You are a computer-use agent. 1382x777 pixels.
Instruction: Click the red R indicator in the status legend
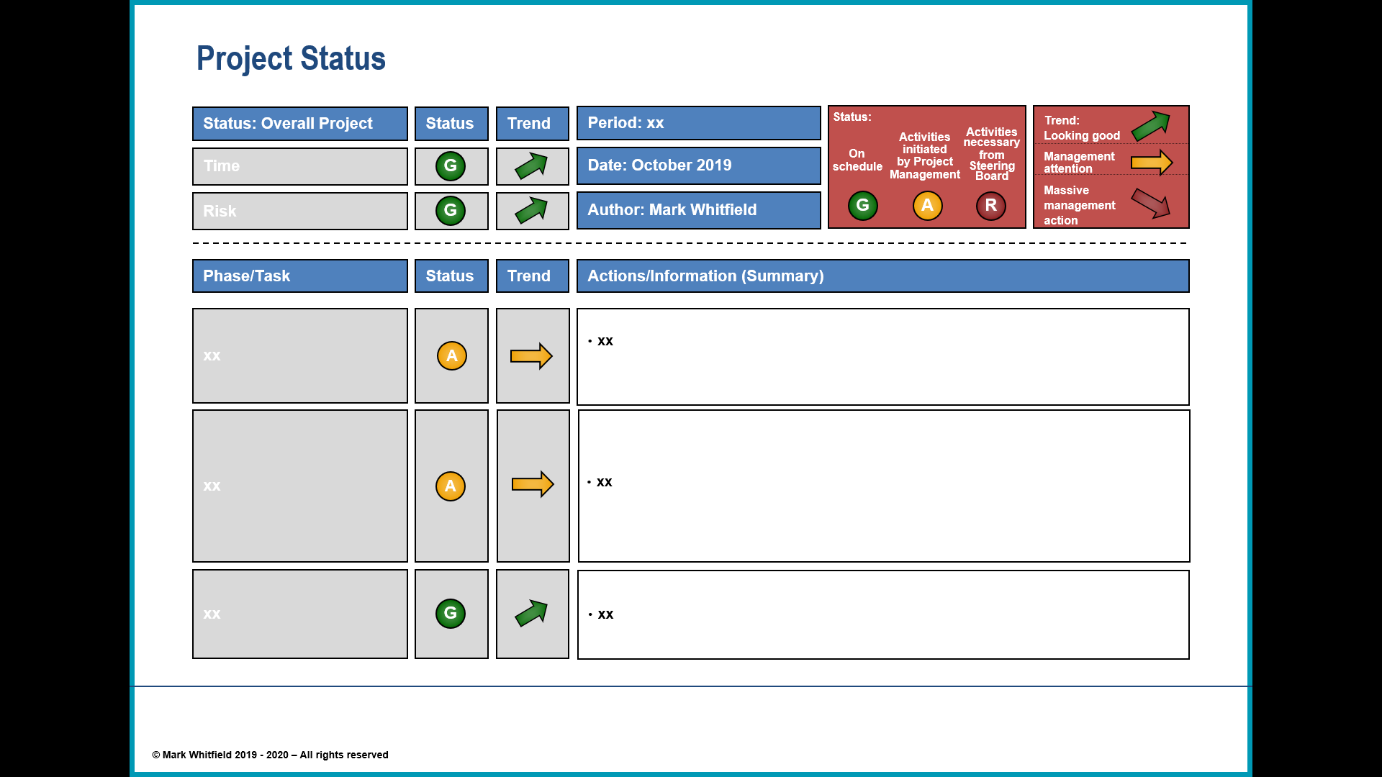coord(991,206)
